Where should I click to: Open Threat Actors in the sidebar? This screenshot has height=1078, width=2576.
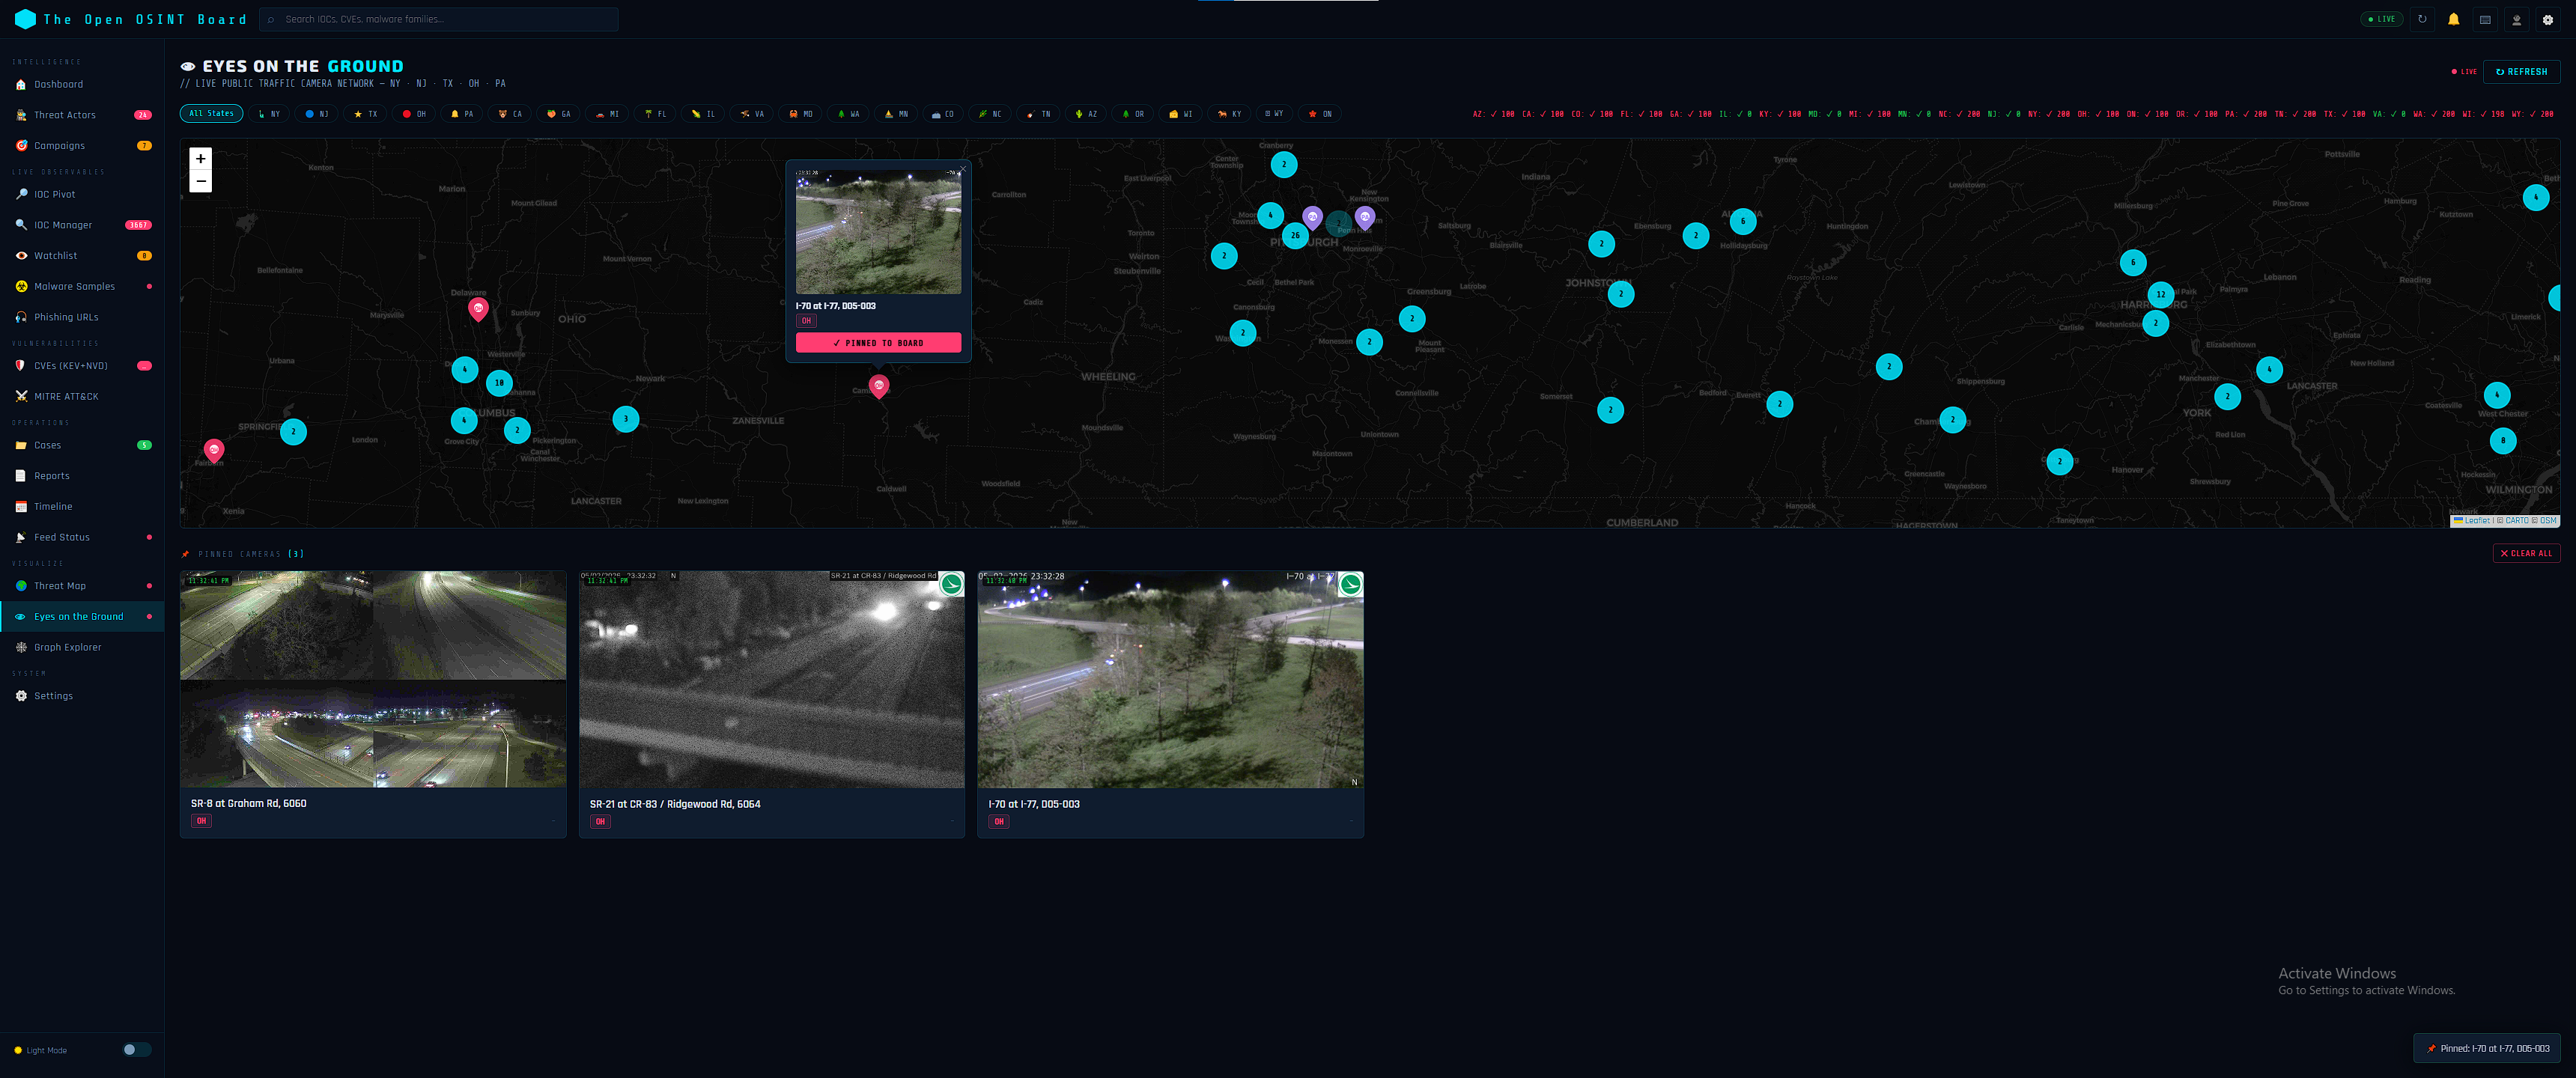click(82, 116)
